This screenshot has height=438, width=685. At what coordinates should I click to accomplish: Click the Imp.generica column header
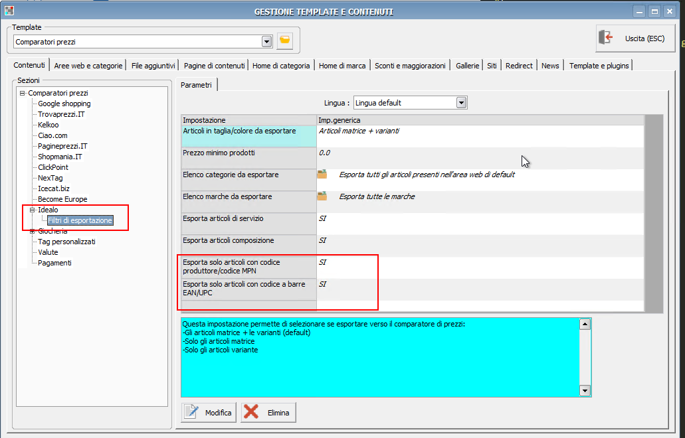coord(480,120)
